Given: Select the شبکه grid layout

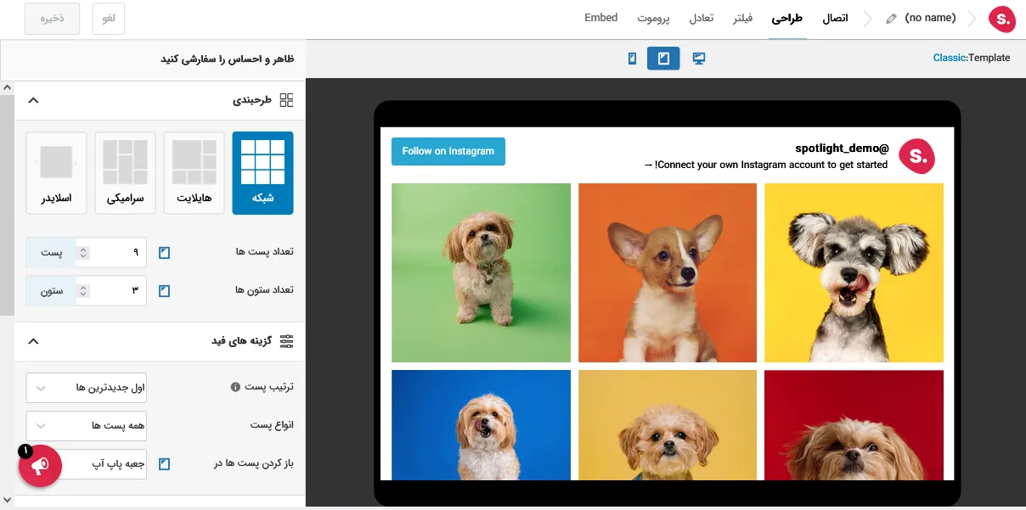Looking at the screenshot, I should (262, 173).
